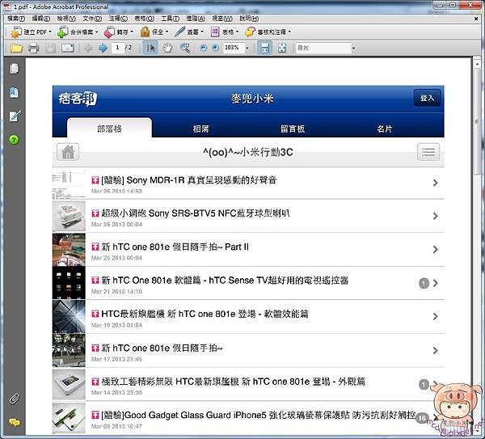Open the Attachments paperclip panel
The width and height of the screenshot is (485, 439).
pyautogui.click(x=14, y=399)
